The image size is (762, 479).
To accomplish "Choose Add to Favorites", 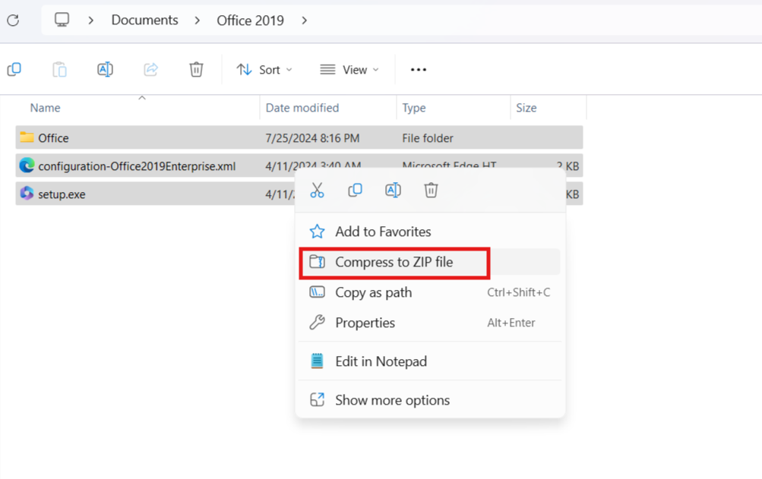I will click(x=430, y=232).
